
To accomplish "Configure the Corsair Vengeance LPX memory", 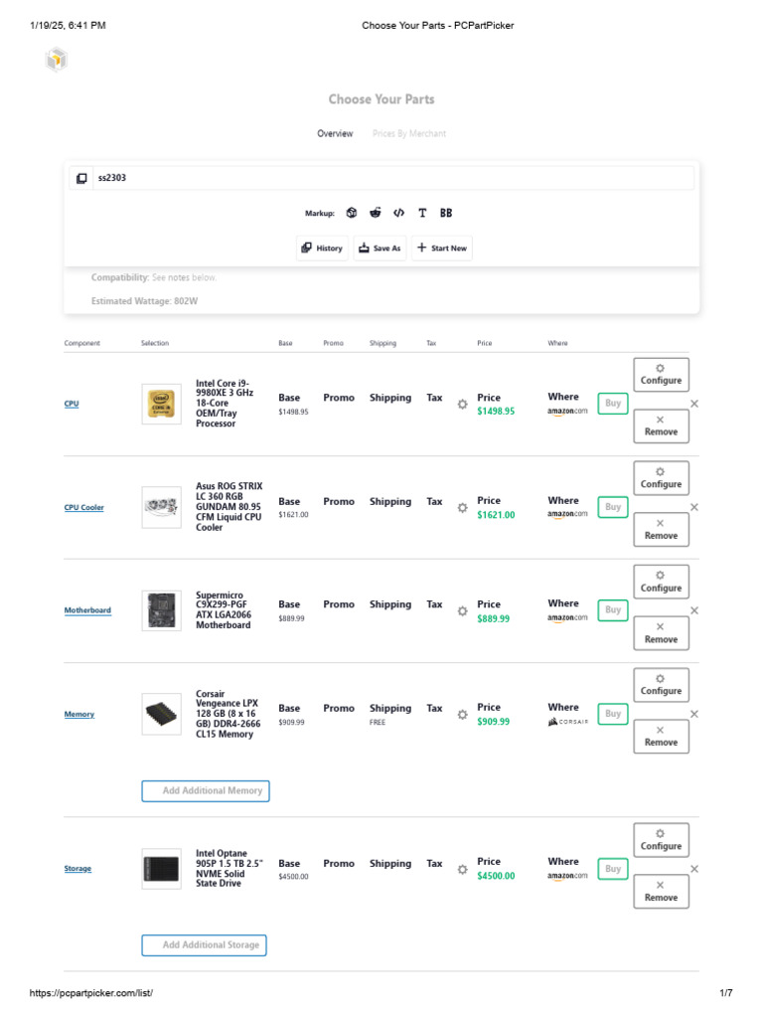I will 661,685.
